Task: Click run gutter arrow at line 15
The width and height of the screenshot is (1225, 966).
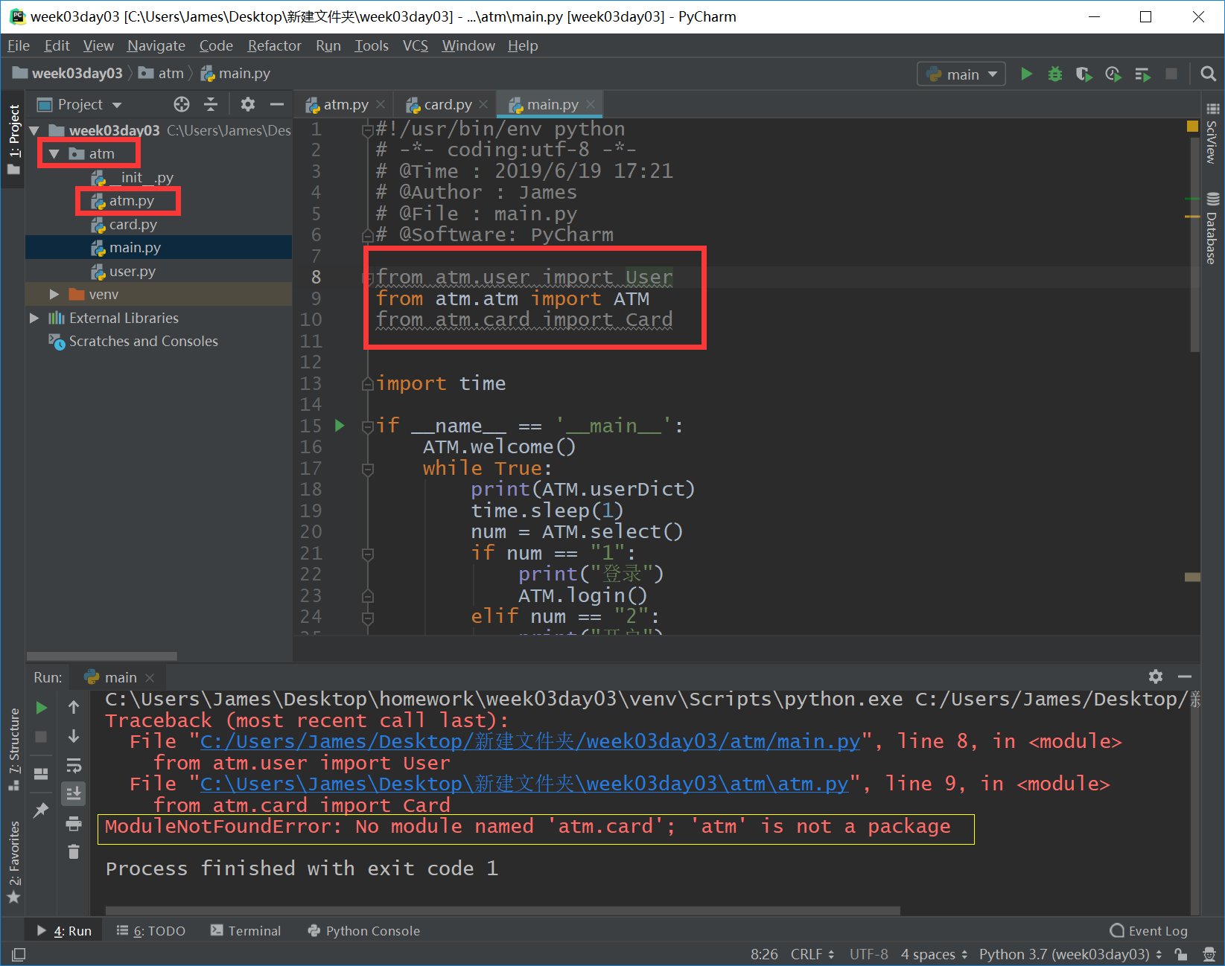Action: click(x=340, y=426)
